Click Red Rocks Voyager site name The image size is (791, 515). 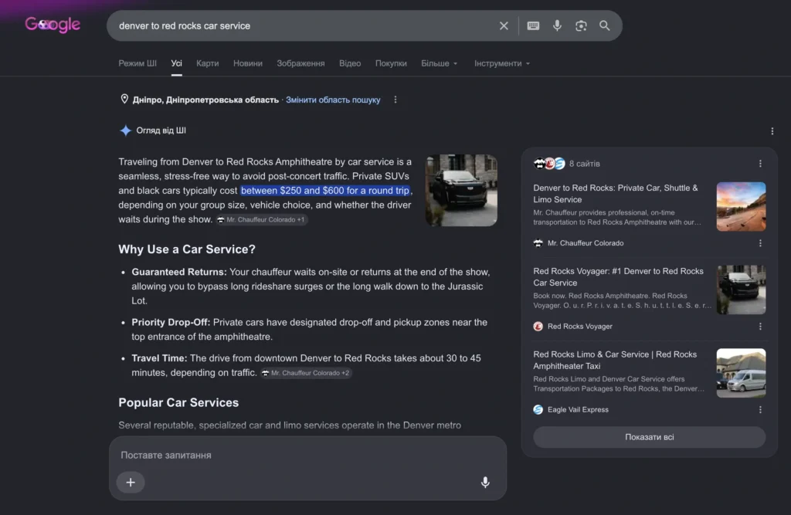pyautogui.click(x=579, y=327)
